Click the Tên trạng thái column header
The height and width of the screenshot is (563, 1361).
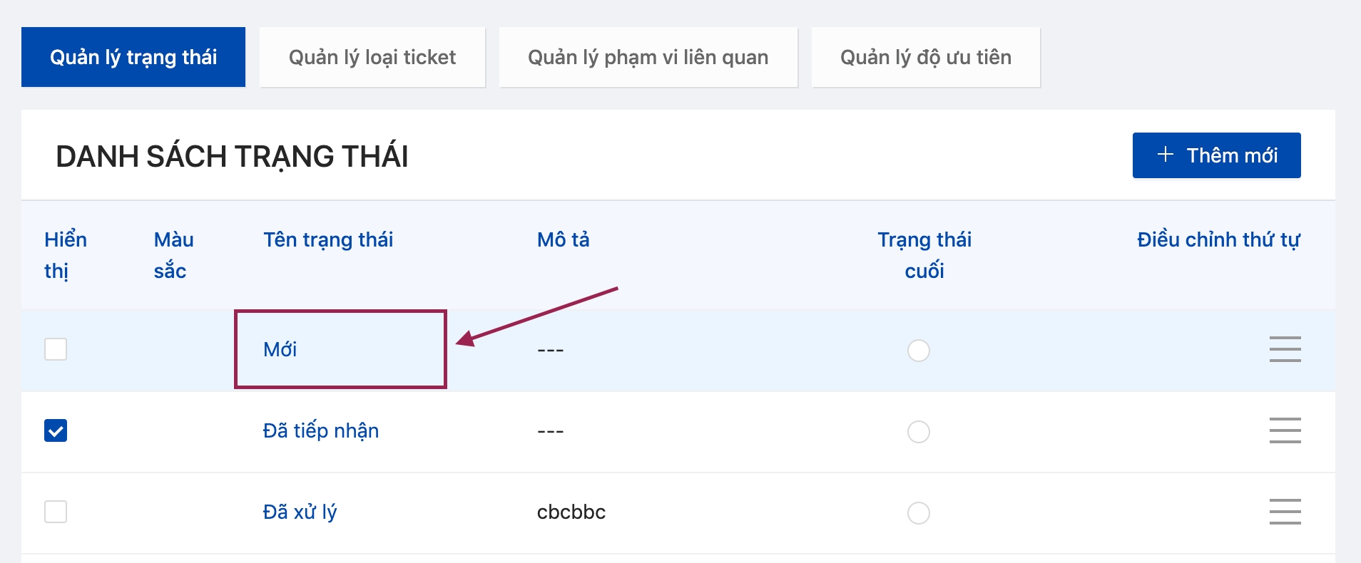[x=328, y=239]
